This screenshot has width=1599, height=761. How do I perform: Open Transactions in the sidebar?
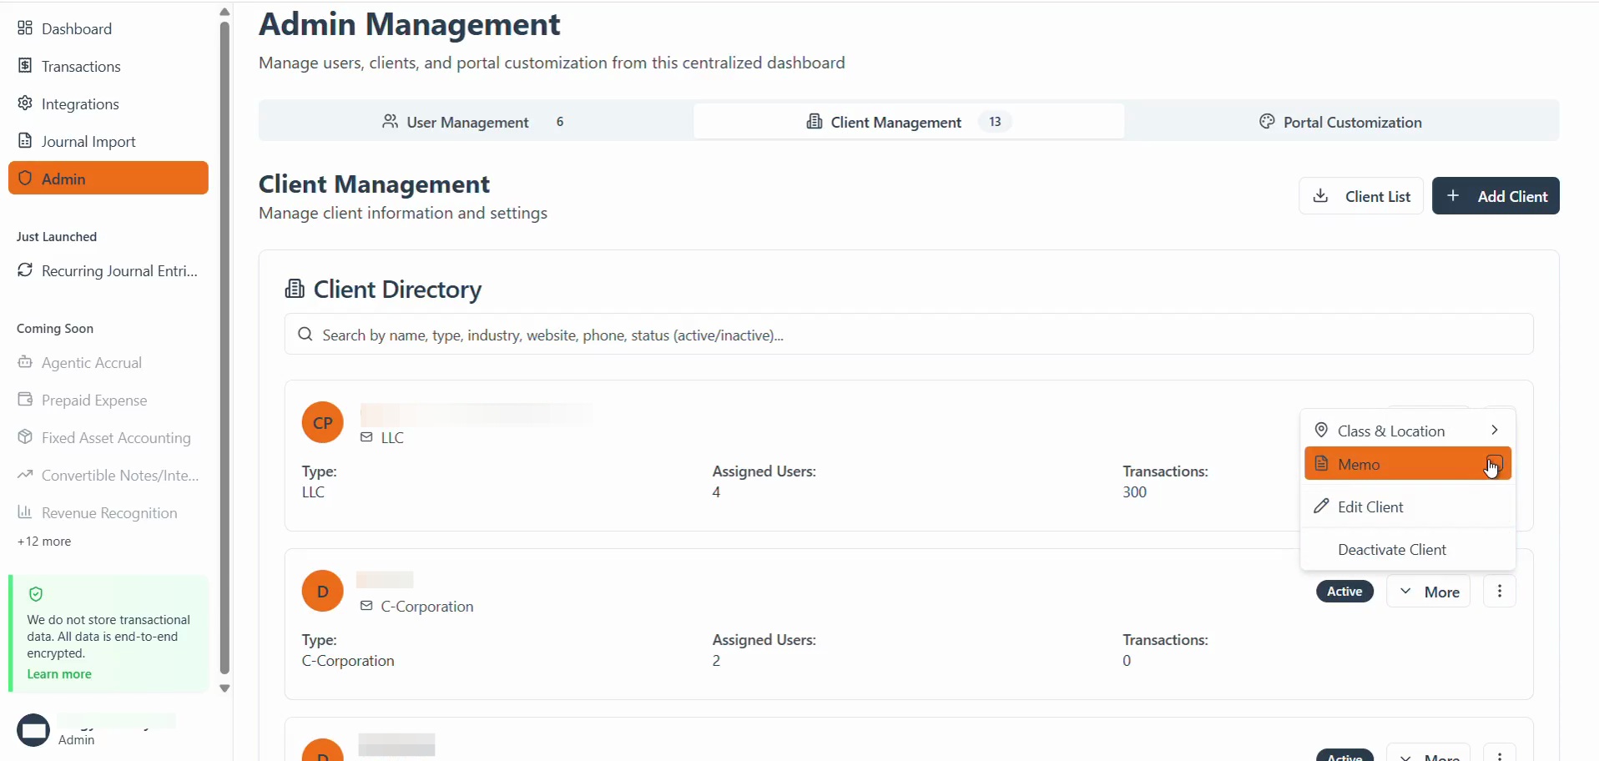tap(108, 66)
